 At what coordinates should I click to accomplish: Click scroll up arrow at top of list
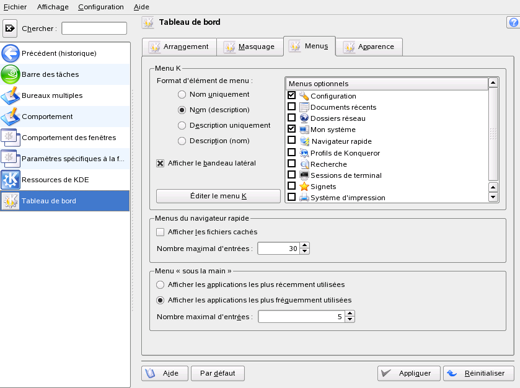[x=493, y=82]
